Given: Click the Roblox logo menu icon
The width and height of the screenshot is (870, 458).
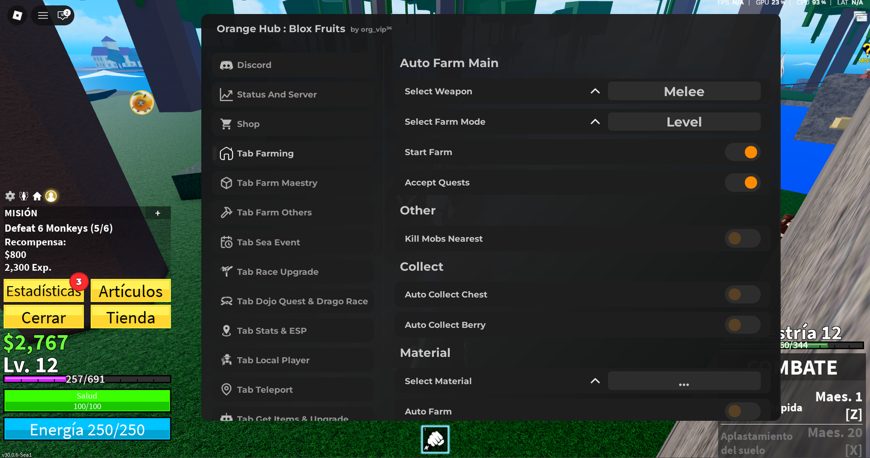Looking at the screenshot, I should pos(17,15).
